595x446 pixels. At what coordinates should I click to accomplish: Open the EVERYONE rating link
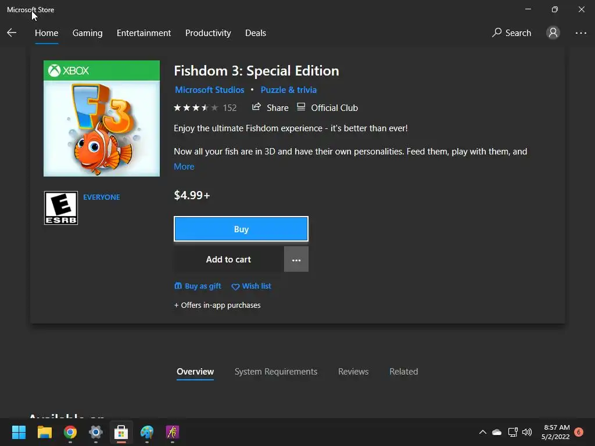pyautogui.click(x=101, y=197)
